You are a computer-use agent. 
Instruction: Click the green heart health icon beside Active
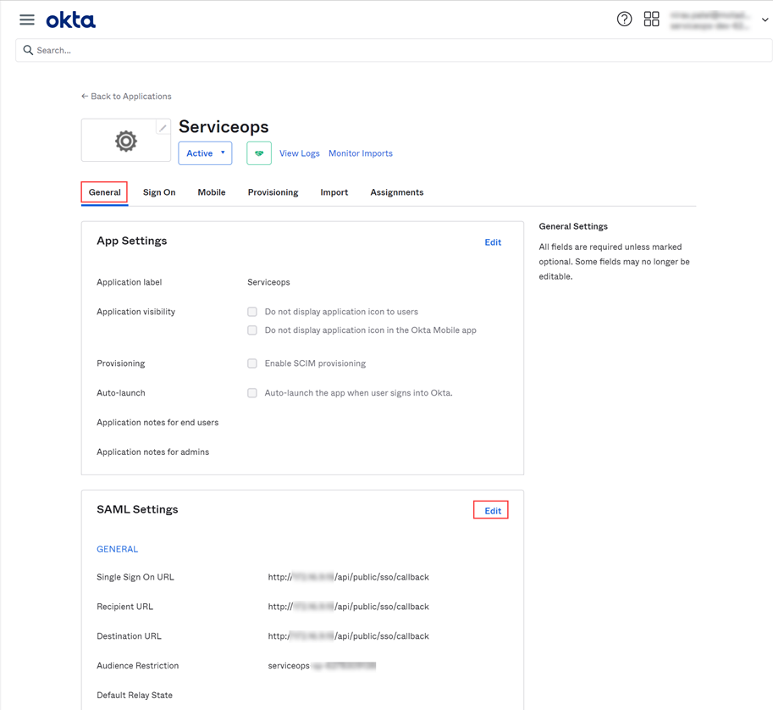(259, 153)
